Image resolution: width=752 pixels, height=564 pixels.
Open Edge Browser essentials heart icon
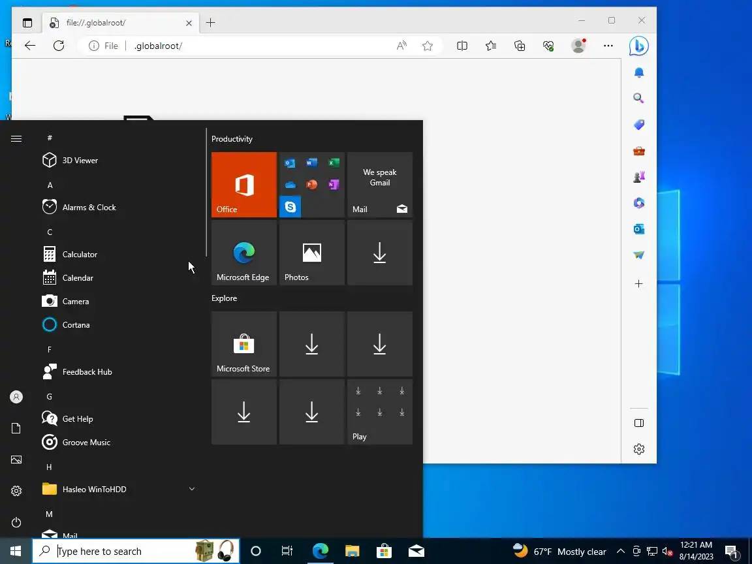pyautogui.click(x=548, y=46)
